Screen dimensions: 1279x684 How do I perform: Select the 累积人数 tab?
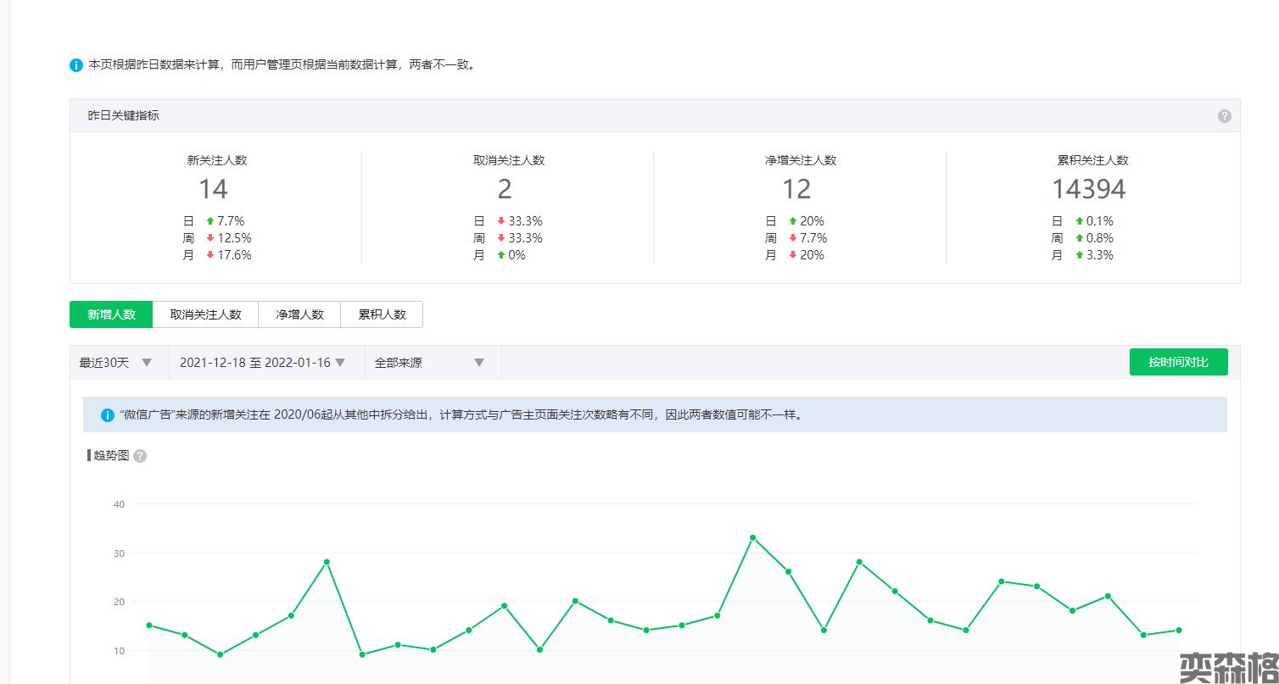(x=382, y=314)
